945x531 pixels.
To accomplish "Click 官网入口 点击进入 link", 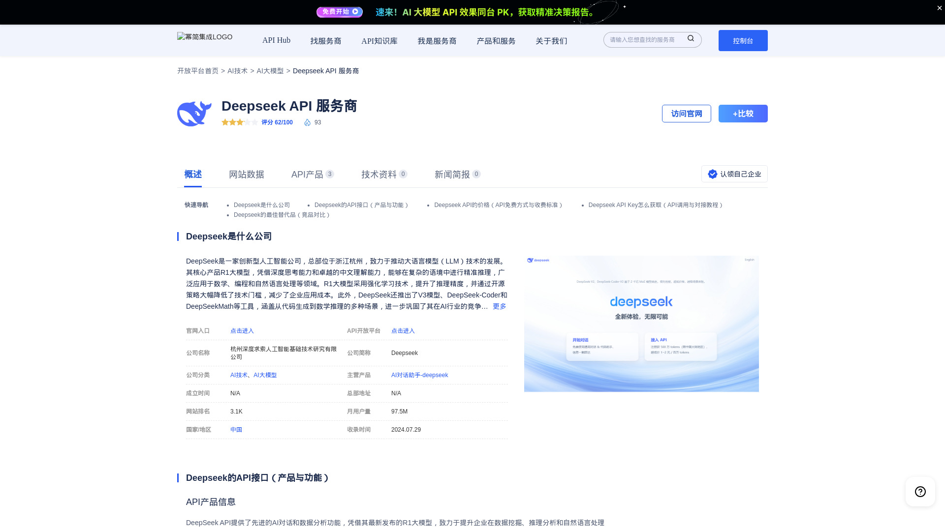I will 242,331.
